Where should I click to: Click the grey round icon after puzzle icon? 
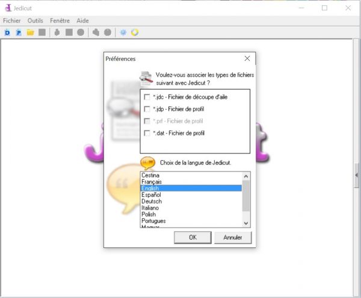(108, 33)
